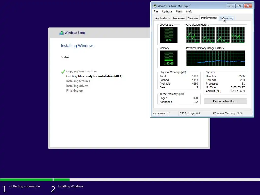
Task: Click the bottom installation progress bar
Action: 130,180
